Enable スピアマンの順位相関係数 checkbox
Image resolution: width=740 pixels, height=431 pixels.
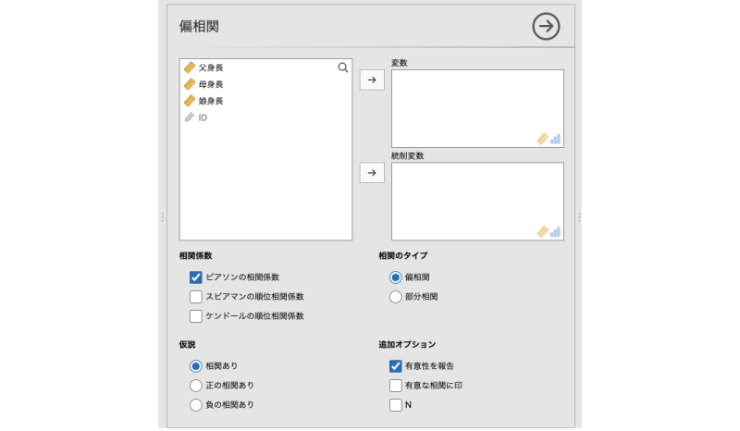(196, 297)
